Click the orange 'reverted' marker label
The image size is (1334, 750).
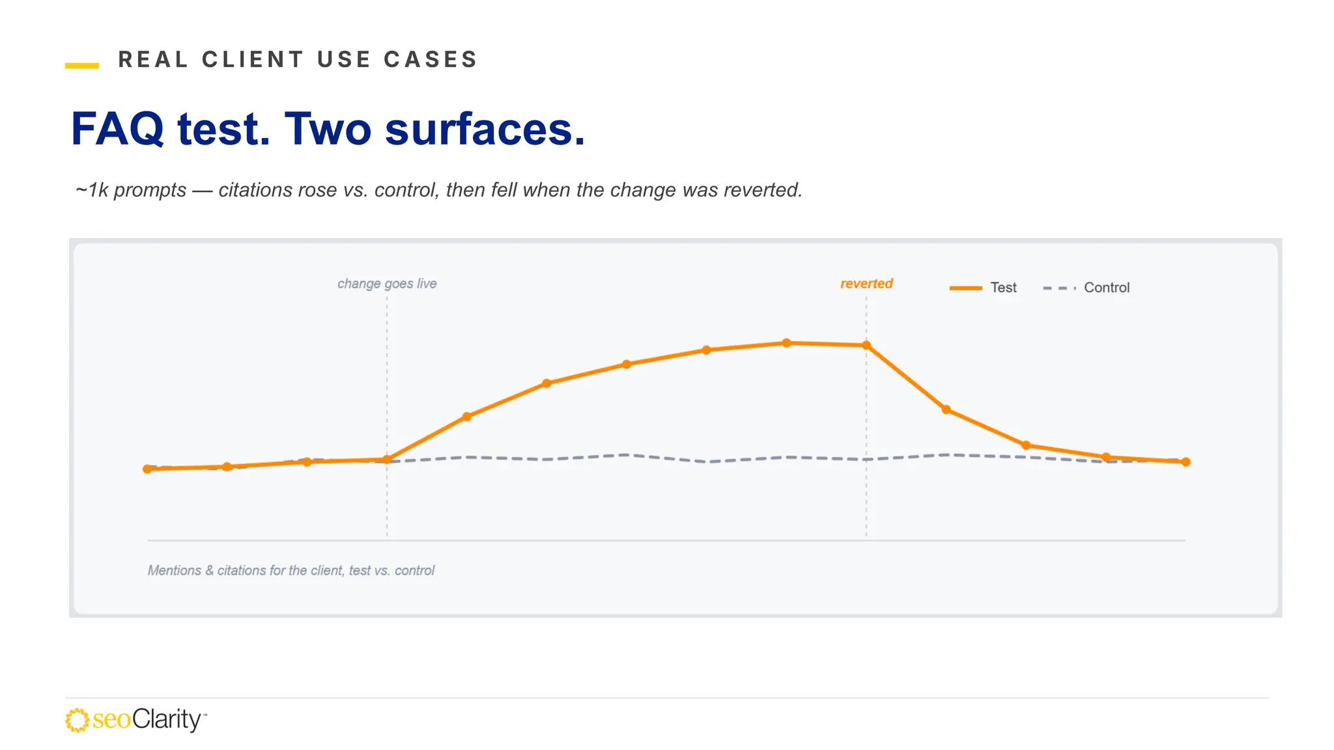(866, 284)
